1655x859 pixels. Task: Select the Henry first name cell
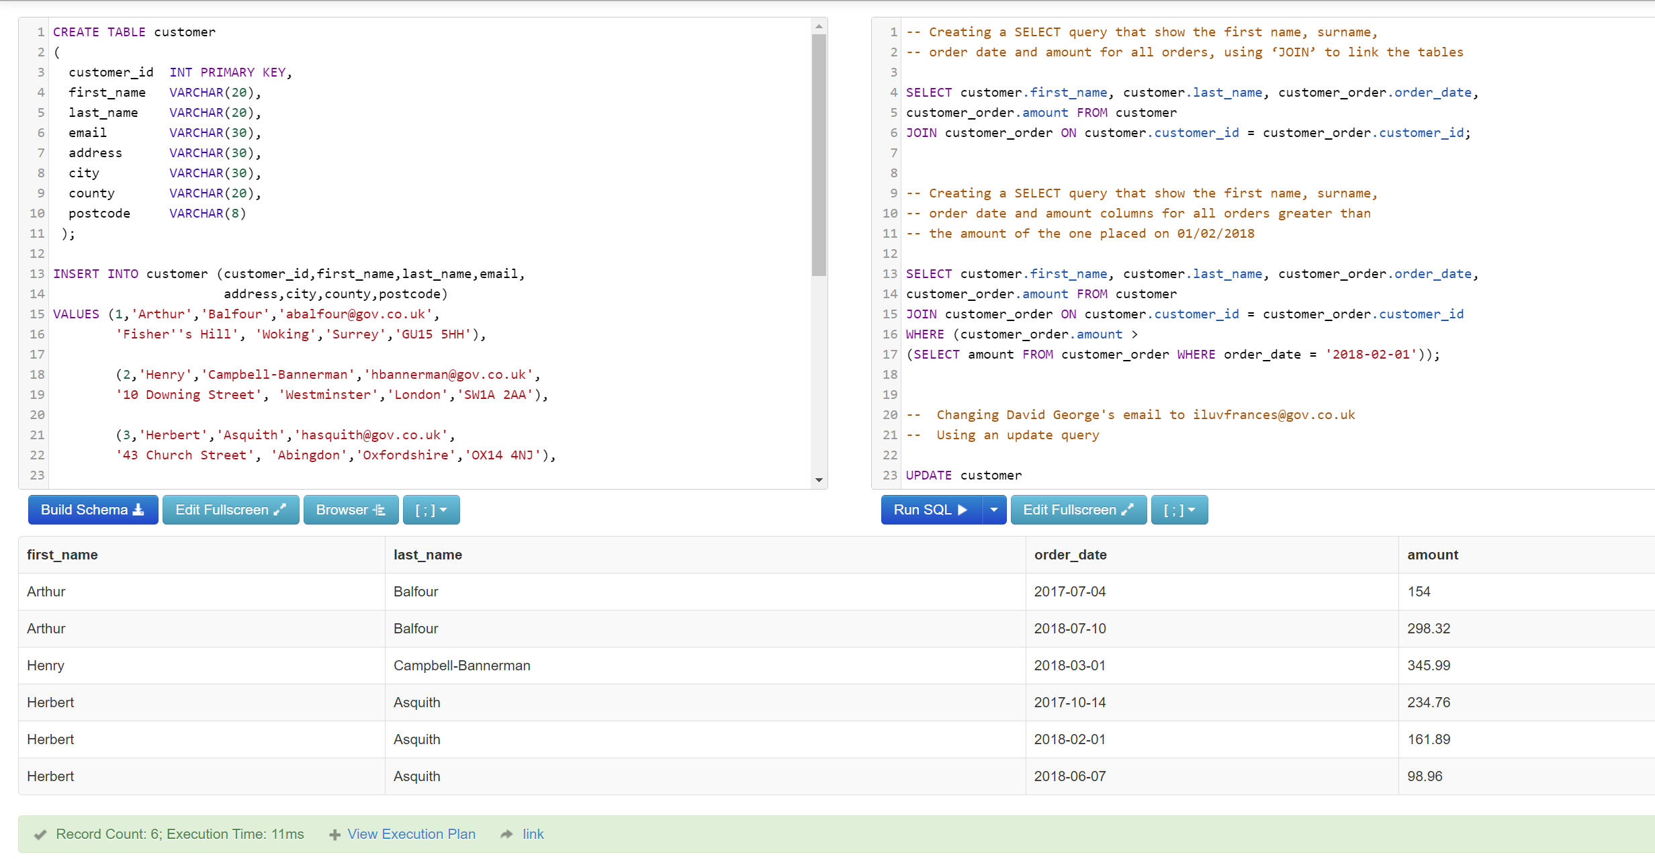point(202,666)
